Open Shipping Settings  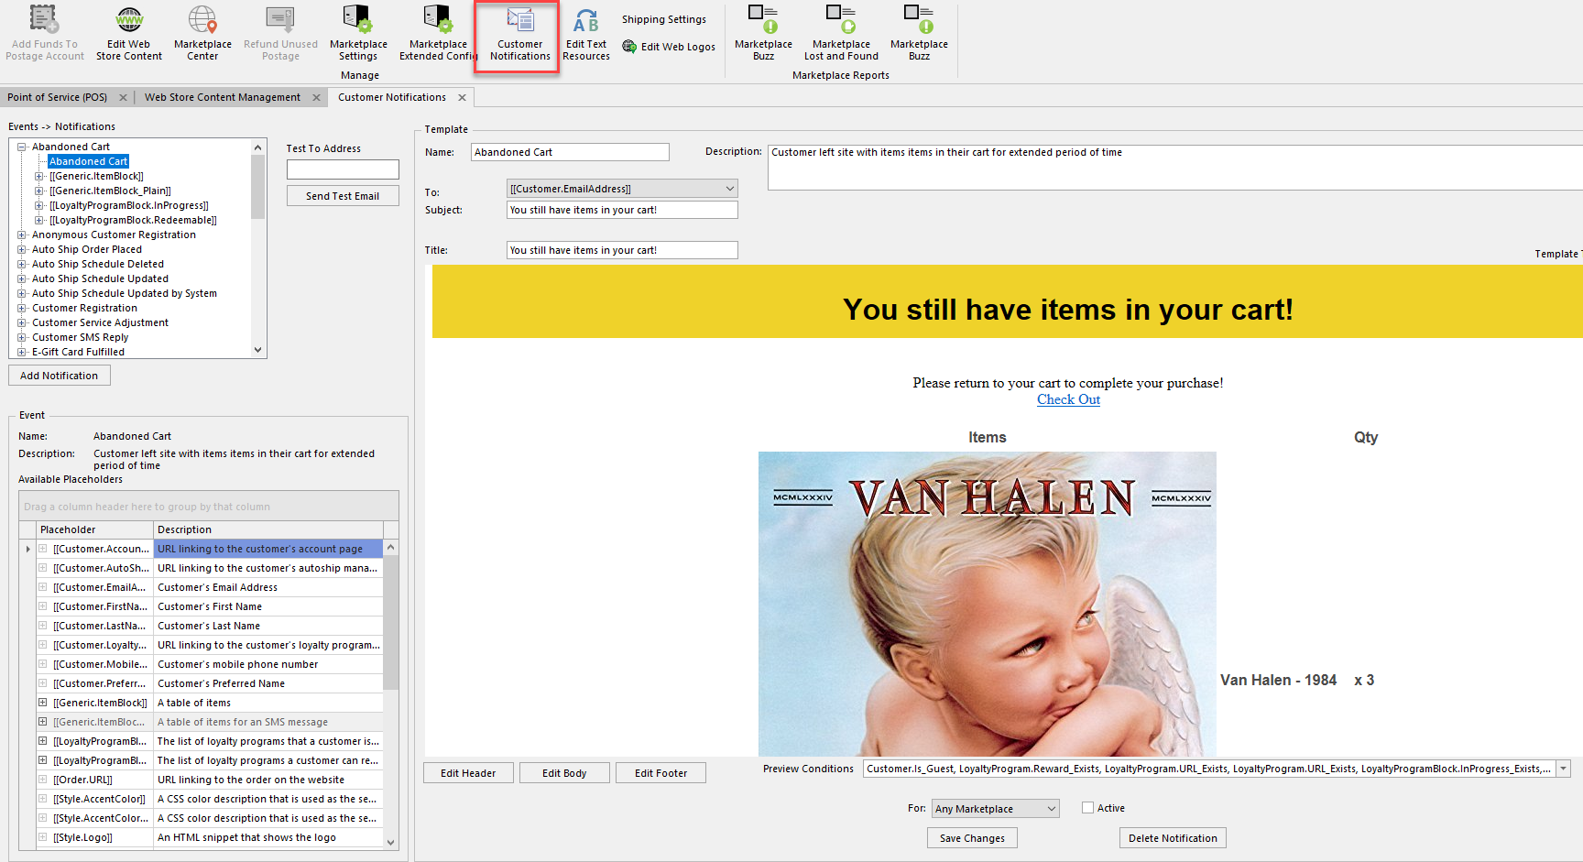pyautogui.click(x=663, y=19)
